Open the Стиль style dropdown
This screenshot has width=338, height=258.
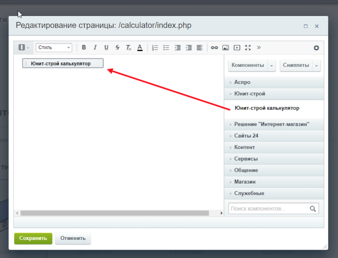click(x=53, y=47)
